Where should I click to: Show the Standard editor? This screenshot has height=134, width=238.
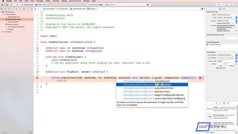(x=215, y=5)
